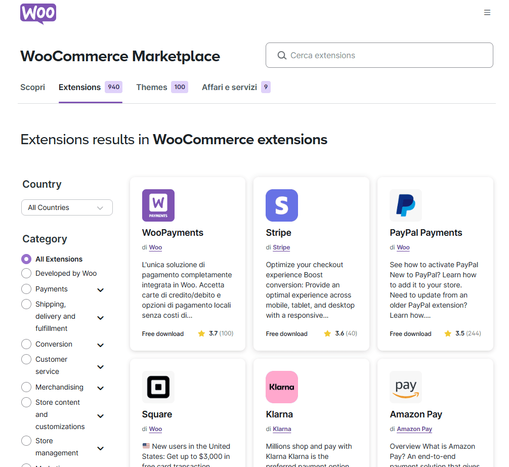Viewport: 509px width, 467px height.
Task: Expand the Merchandising chevron
Action: click(101, 388)
